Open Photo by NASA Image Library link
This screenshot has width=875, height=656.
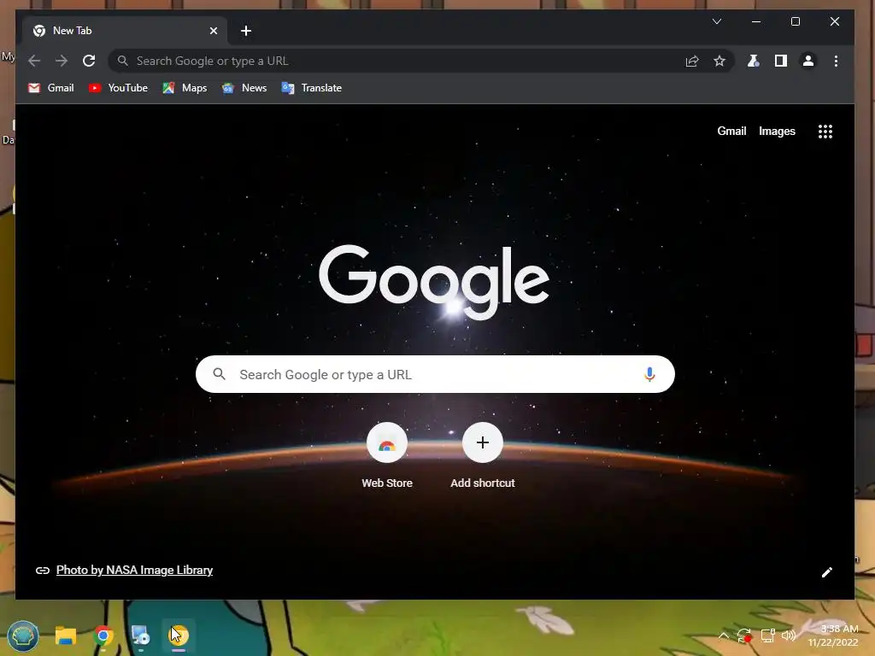[134, 570]
